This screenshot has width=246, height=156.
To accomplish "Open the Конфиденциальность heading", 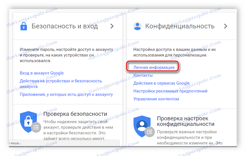I will [x=180, y=26].
